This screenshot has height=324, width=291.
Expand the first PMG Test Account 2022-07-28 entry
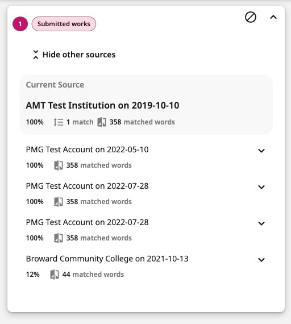(261, 187)
